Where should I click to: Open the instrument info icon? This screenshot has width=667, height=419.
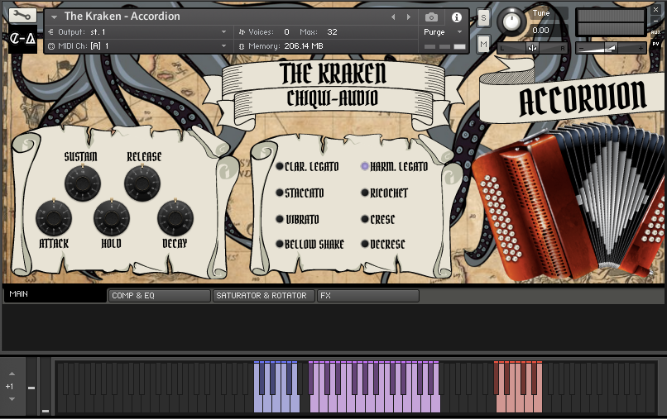(x=456, y=17)
